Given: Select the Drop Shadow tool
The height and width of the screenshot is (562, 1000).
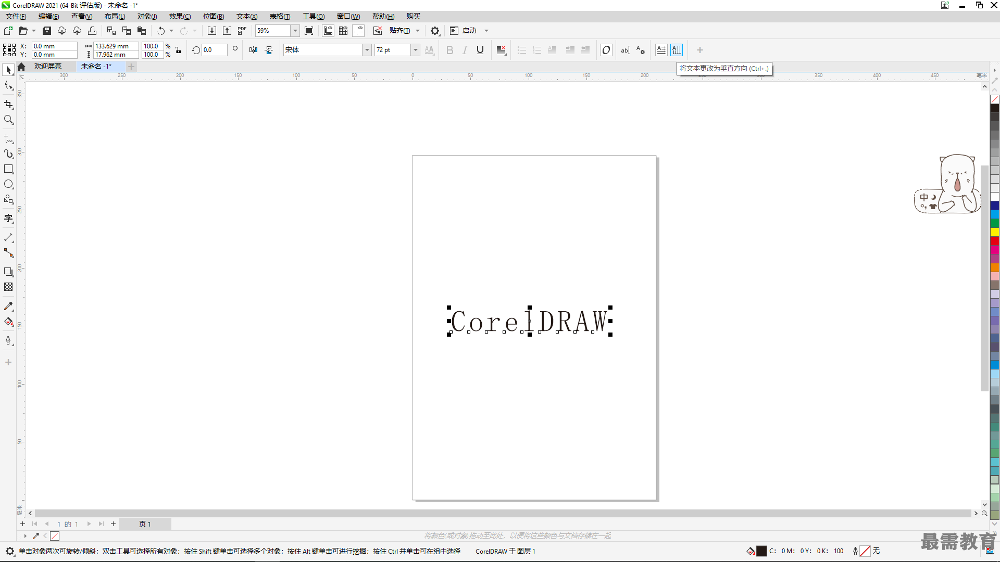Looking at the screenshot, I should click(8, 272).
